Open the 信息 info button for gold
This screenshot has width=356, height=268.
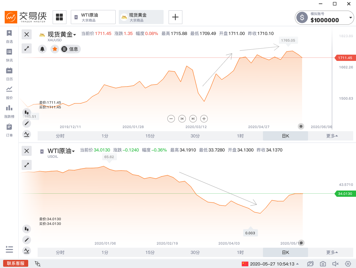[x=71, y=49]
